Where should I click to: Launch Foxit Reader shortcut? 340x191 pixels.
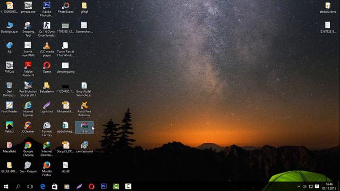click(x=10, y=107)
